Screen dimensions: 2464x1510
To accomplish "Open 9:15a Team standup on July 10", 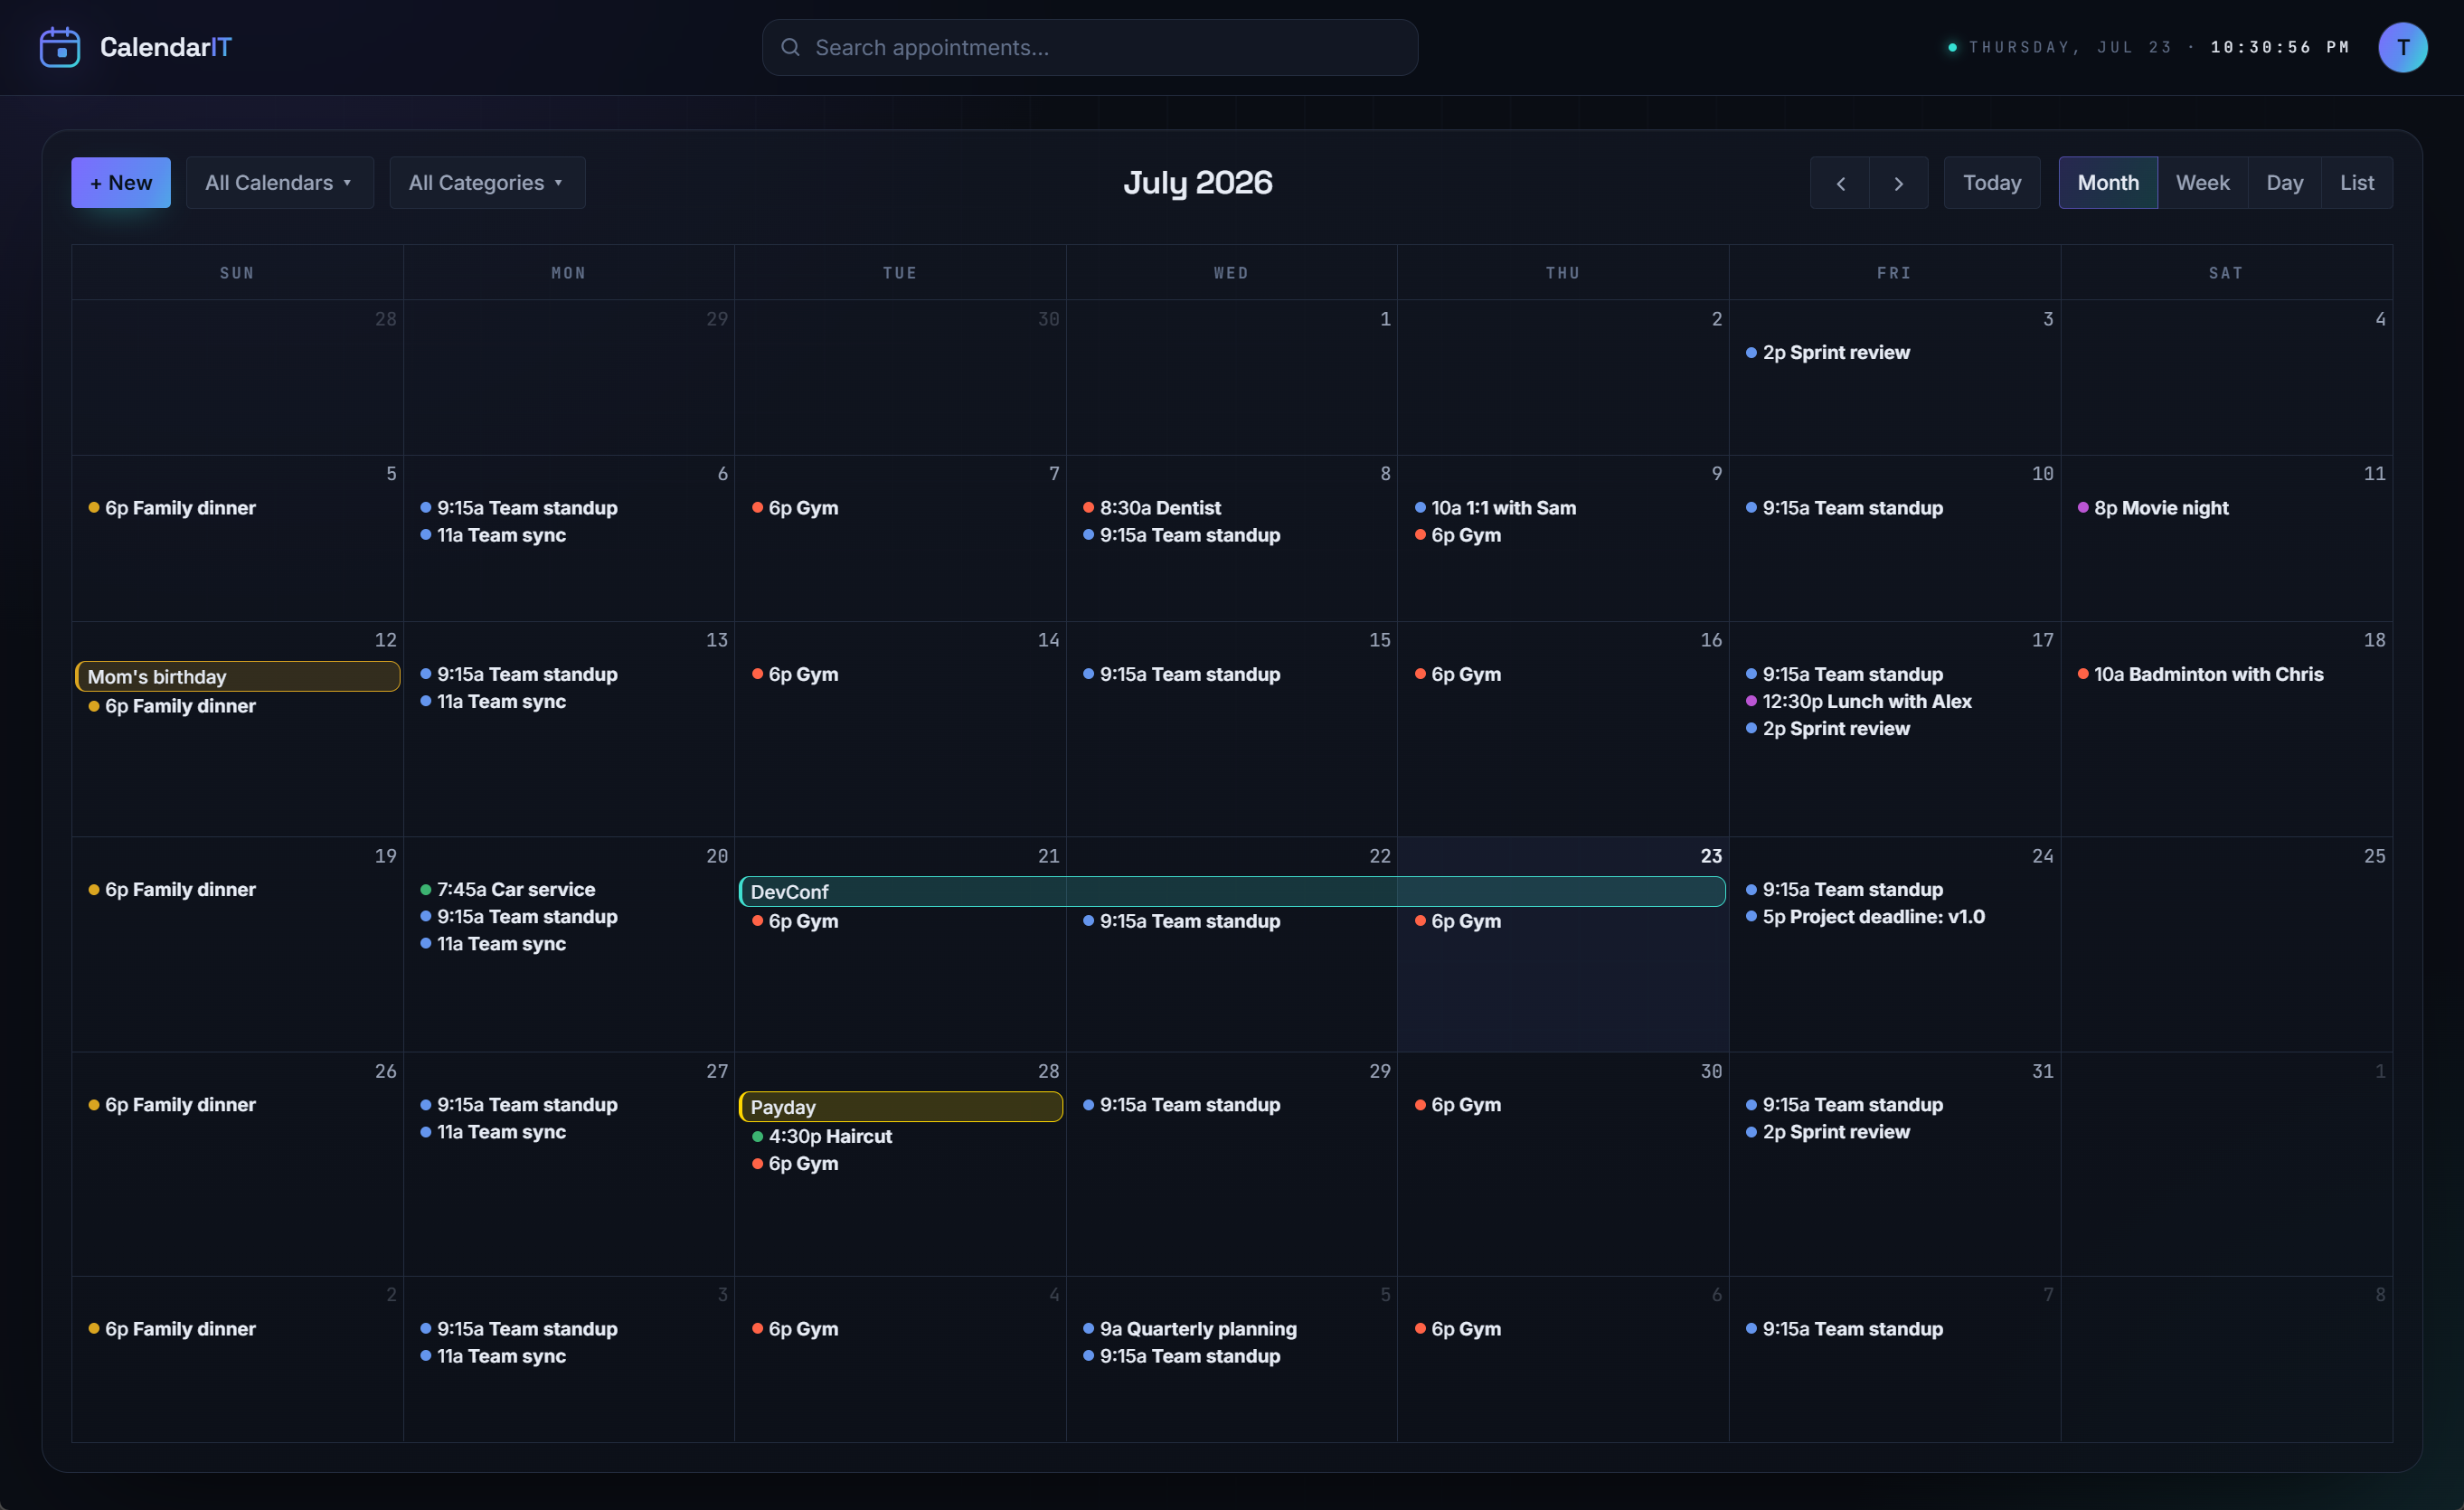I will (x=1845, y=508).
